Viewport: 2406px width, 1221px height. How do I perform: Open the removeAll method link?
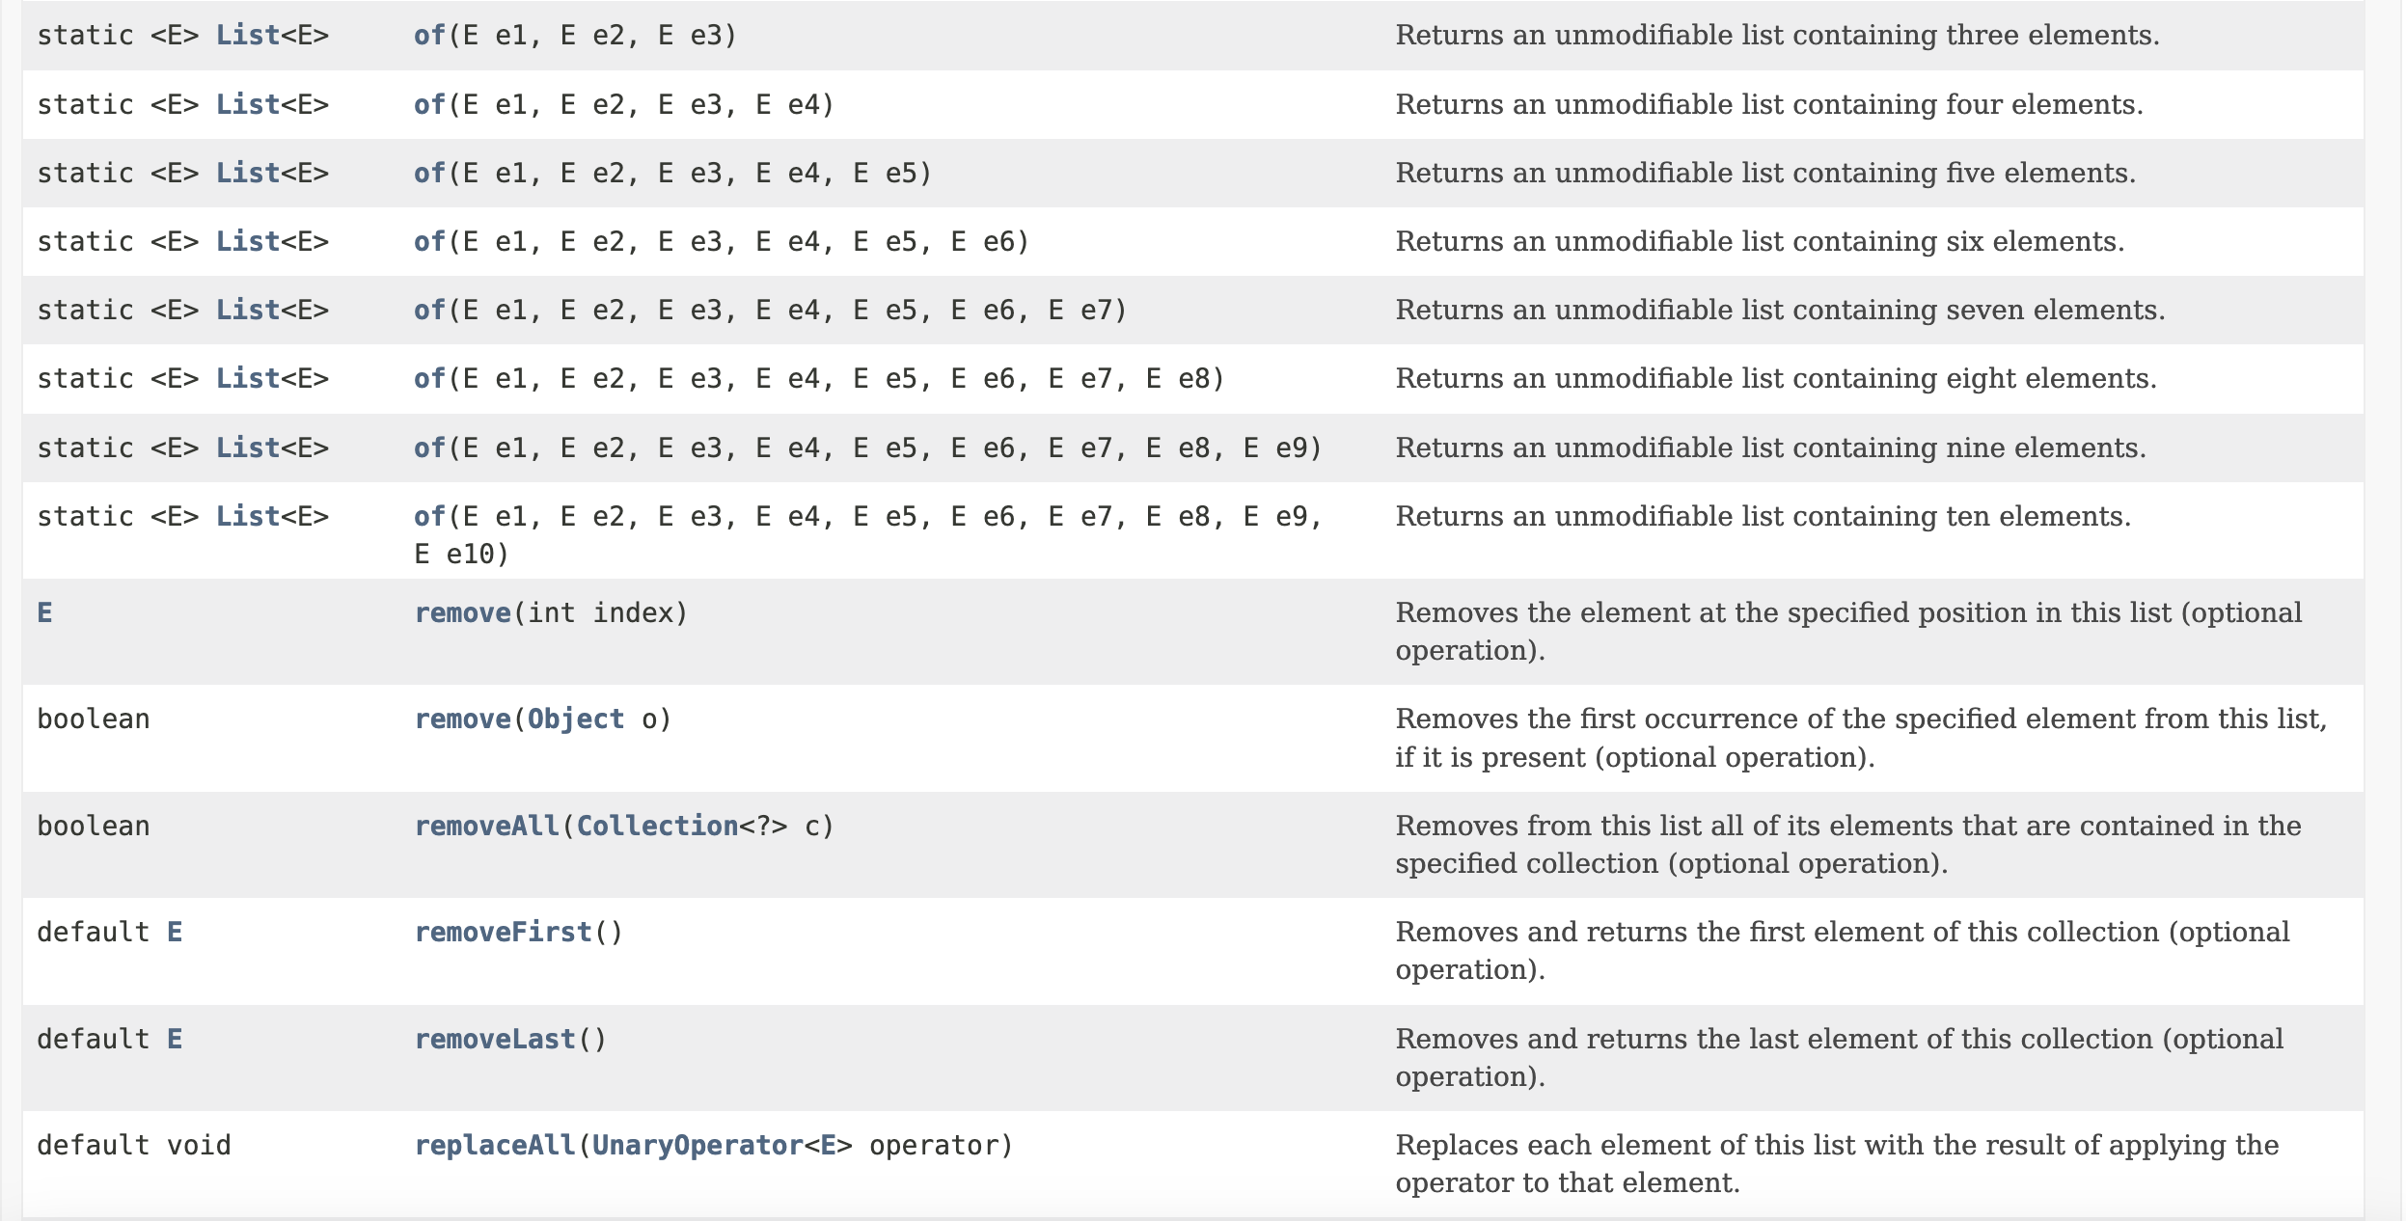tap(487, 827)
